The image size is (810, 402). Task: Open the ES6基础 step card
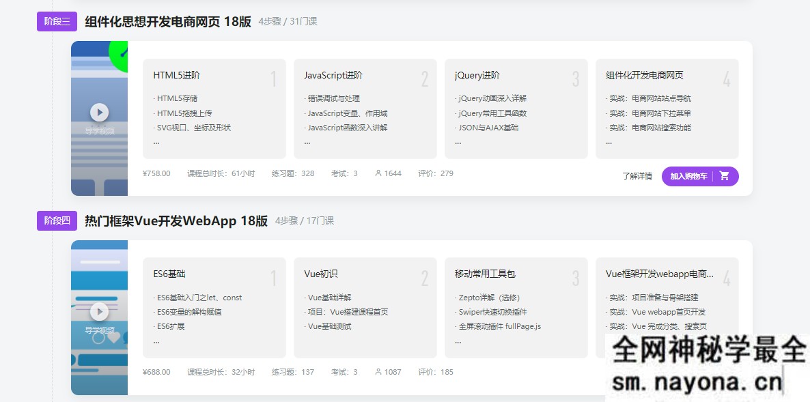pyautogui.click(x=214, y=308)
